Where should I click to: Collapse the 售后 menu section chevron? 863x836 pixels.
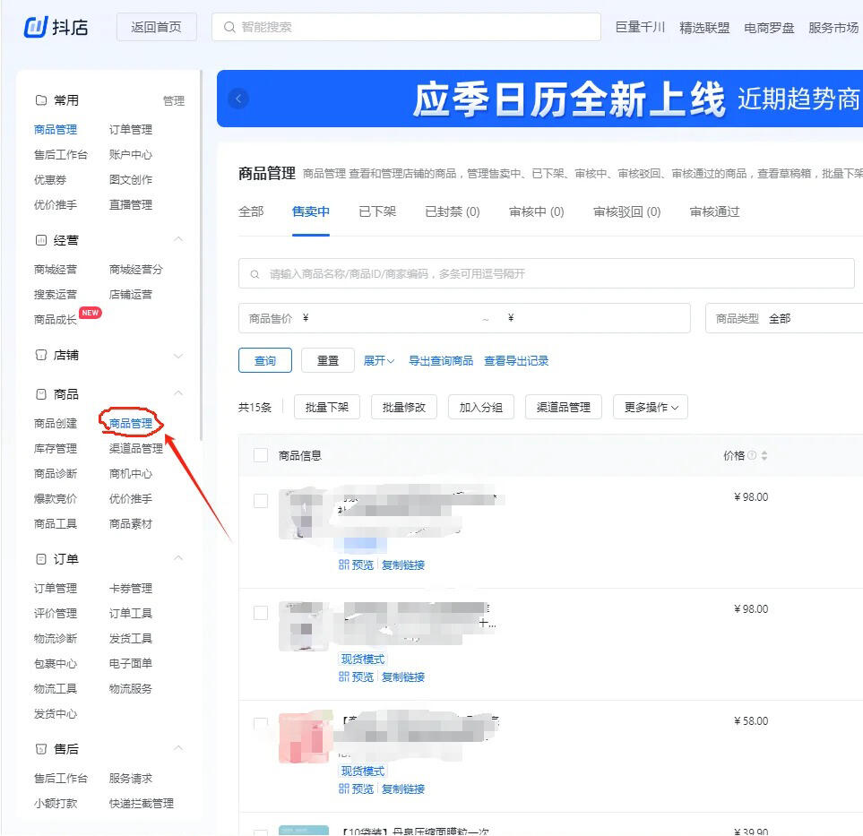tap(178, 748)
